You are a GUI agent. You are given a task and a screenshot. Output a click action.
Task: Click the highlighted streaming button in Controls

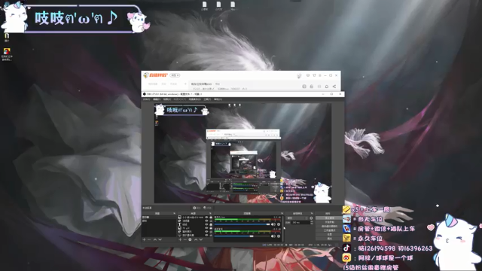tap(330, 218)
